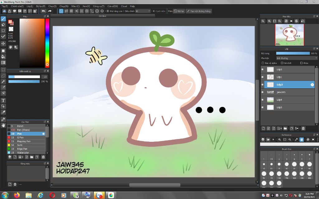Duplicate layer icon in Layer panel
Image resolution: width=319 pixels, height=199 pixels.
point(292,128)
